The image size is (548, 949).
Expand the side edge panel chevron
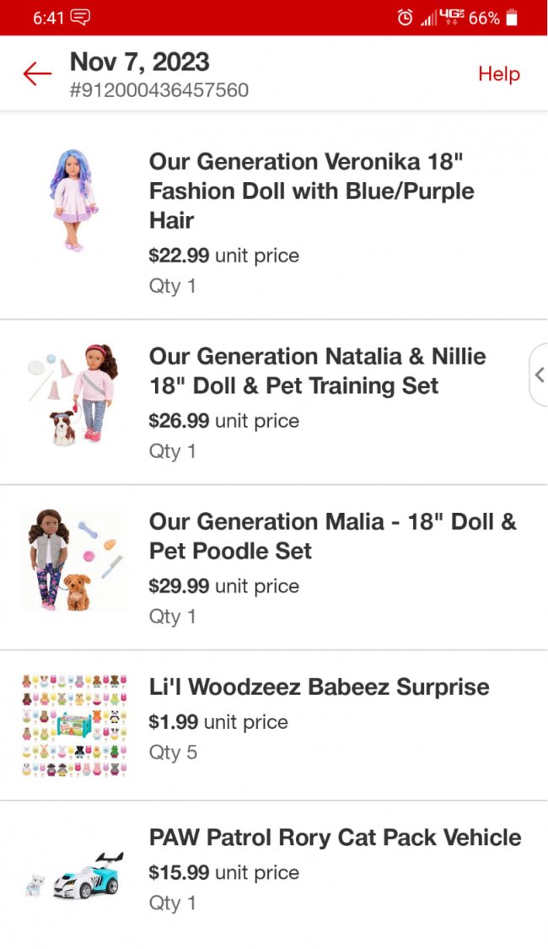pyautogui.click(x=539, y=375)
